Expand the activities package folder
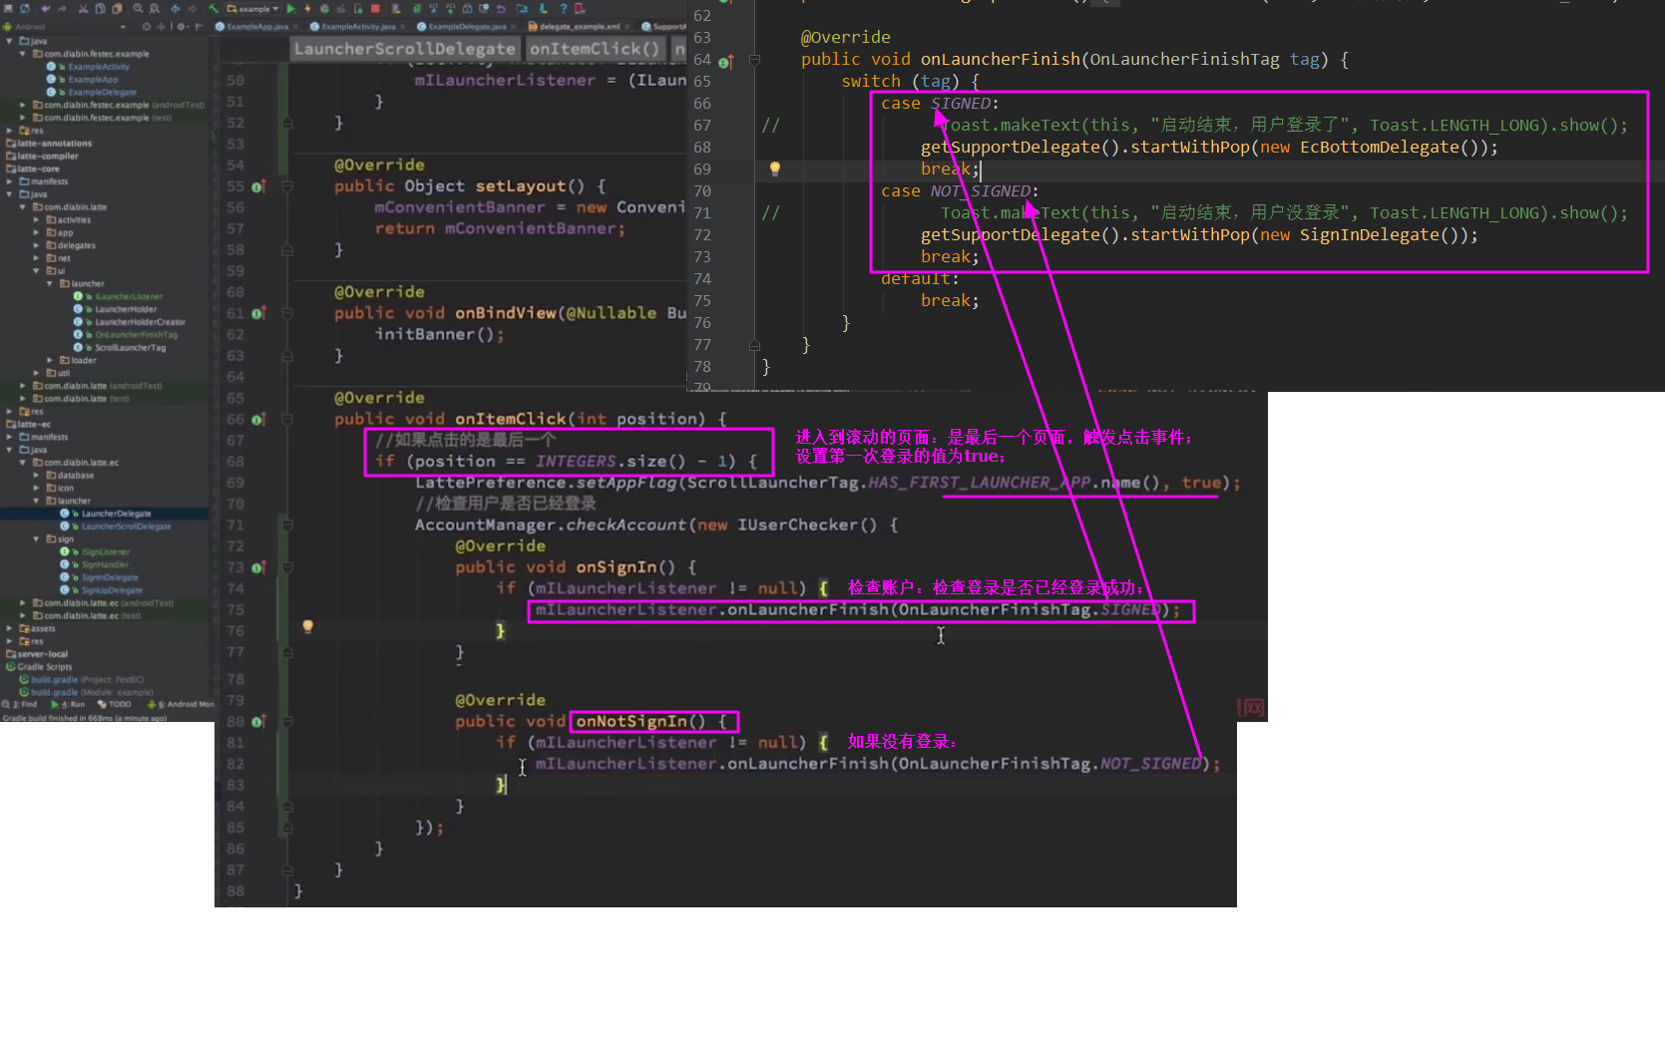Image resolution: width=1665 pixels, height=1047 pixels. [37, 220]
